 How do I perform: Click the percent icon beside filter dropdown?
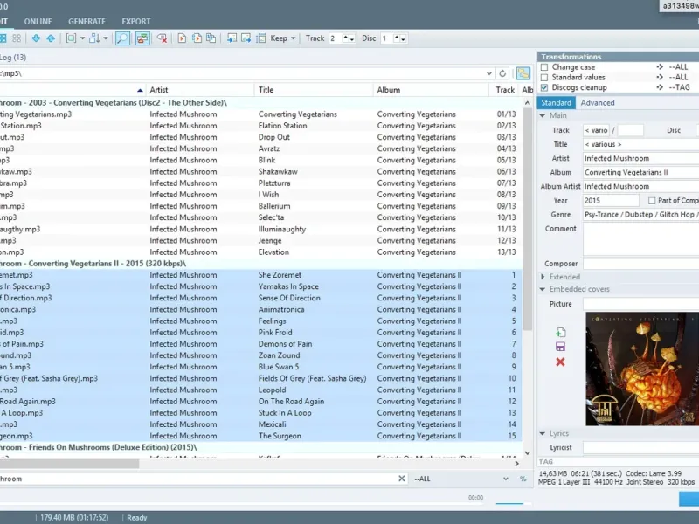(x=523, y=479)
